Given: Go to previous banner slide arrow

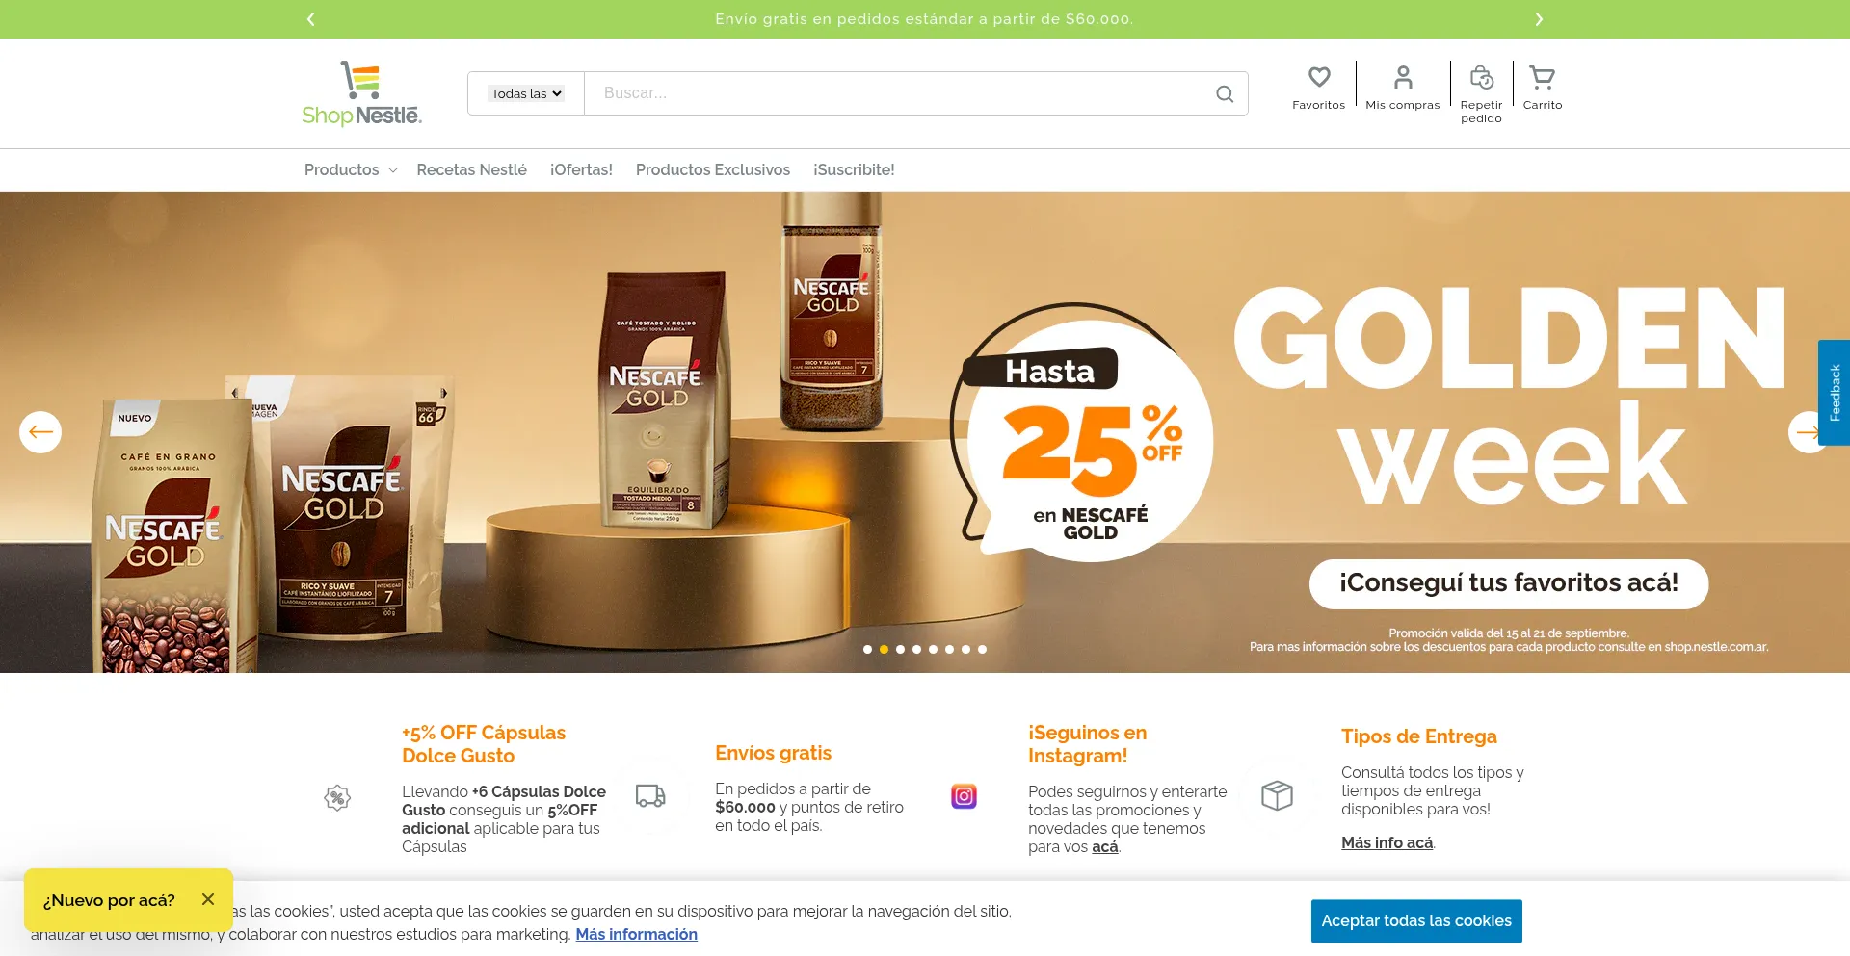Looking at the screenshot, I should pyautogui.click(x=40, y=432).
